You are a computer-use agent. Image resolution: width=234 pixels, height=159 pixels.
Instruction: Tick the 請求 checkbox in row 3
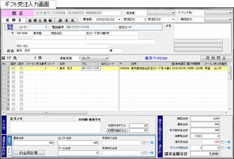[21, 77]
